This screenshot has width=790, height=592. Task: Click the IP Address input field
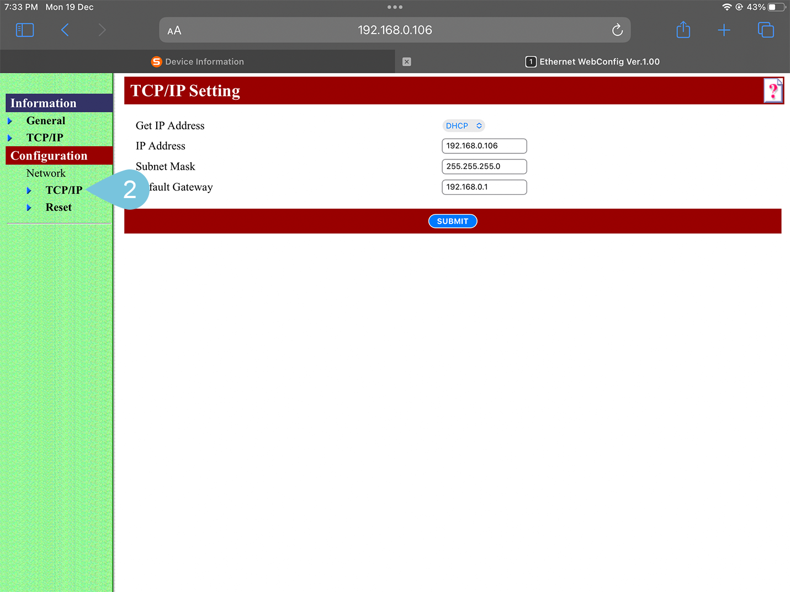point(484,146)
